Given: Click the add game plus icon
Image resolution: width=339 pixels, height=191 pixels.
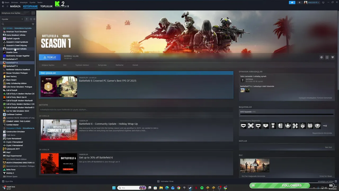Looking at the screenshot, I should pyautogui.click(x=3, y=181).
